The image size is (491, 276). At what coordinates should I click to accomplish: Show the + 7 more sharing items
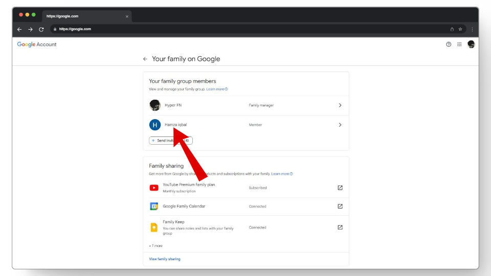tap(155, 246)
